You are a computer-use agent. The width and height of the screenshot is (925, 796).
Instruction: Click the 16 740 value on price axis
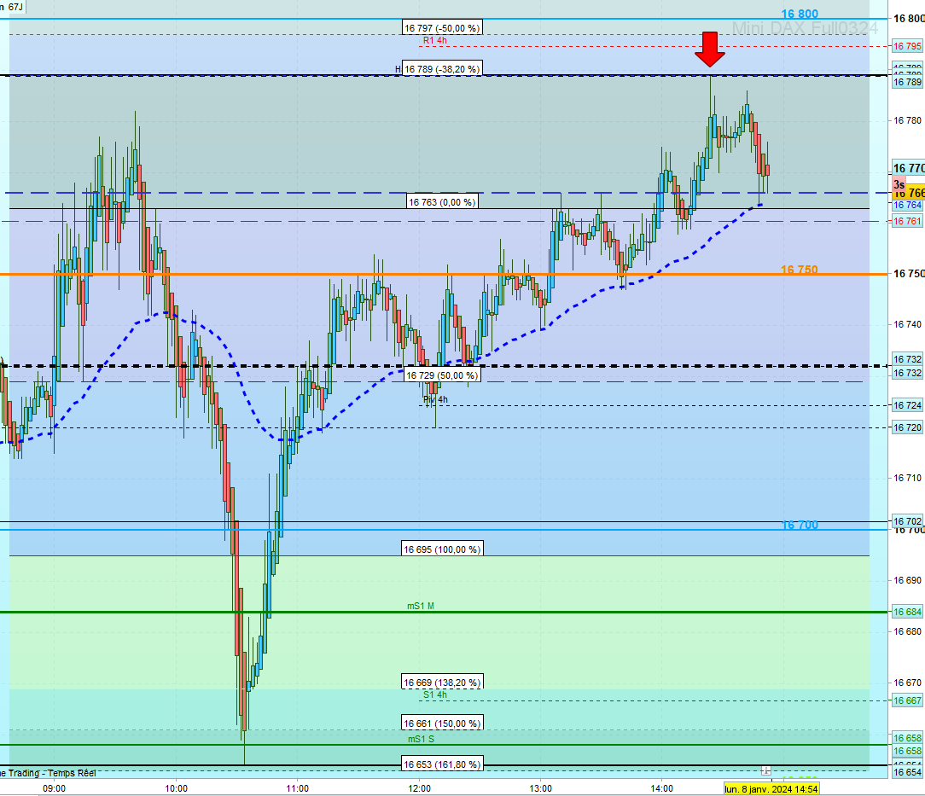point(907,324)
